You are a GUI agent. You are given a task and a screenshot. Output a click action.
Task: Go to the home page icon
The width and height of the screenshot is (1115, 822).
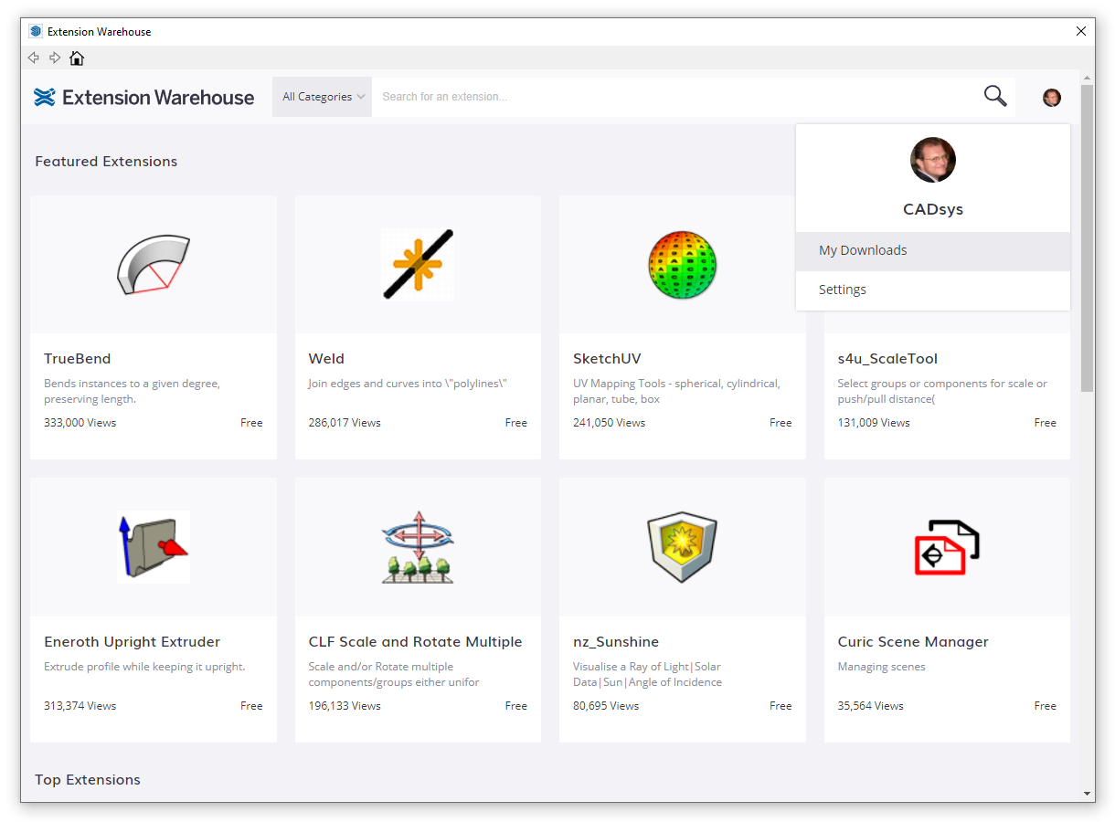77,58
